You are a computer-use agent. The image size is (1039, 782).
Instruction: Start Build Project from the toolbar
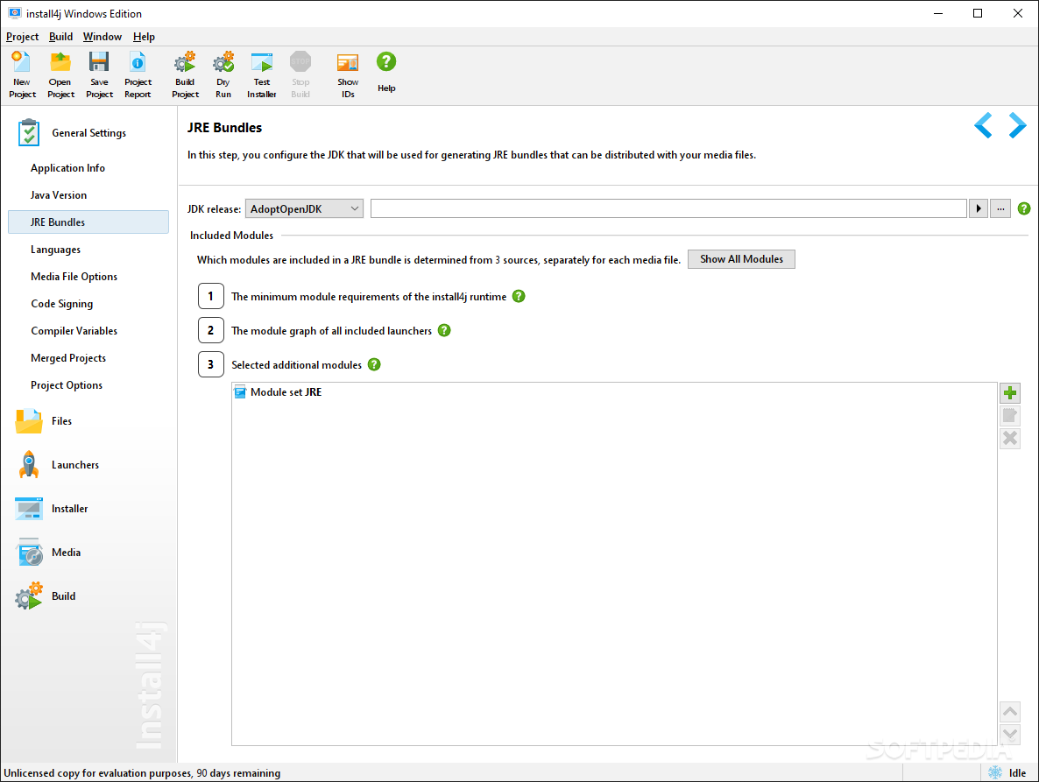(x=185, y=74)
